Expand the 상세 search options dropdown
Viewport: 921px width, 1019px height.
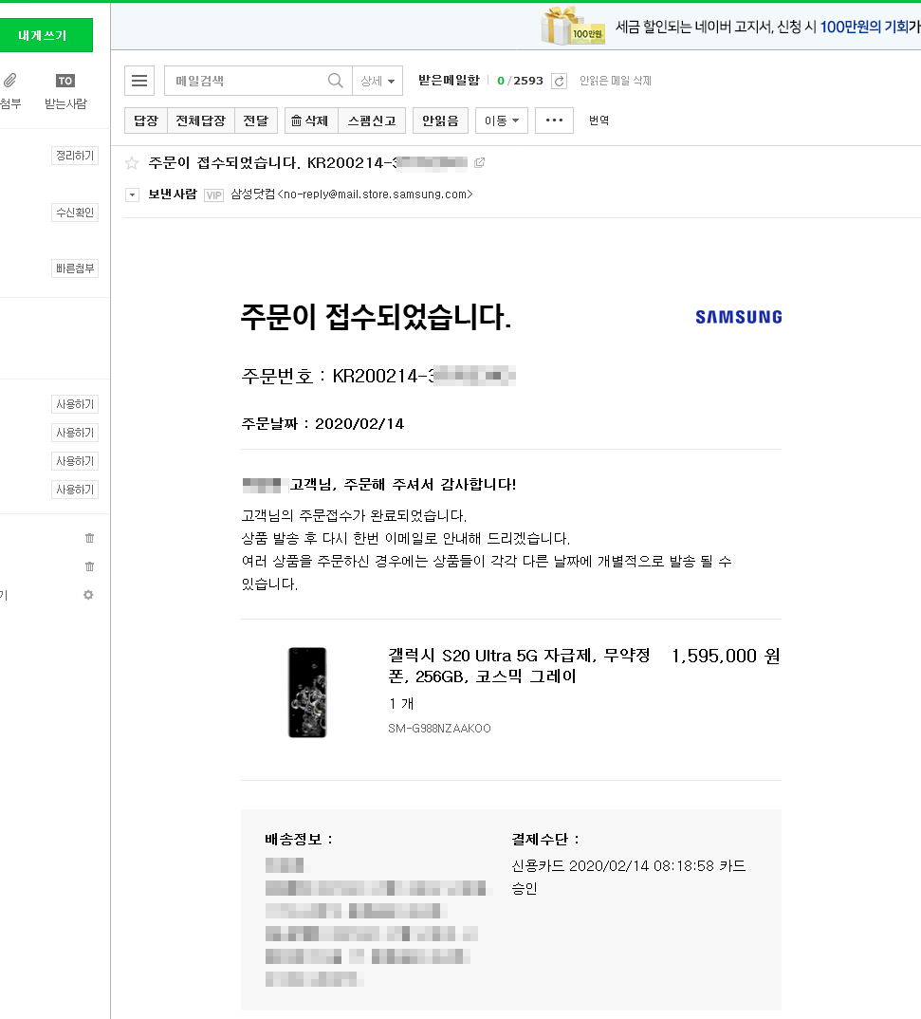pyautogui.click(x=378, y=81)
